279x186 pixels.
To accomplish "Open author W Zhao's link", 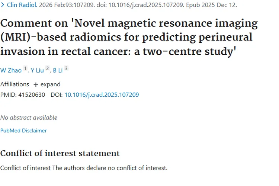I will point(11,71).
